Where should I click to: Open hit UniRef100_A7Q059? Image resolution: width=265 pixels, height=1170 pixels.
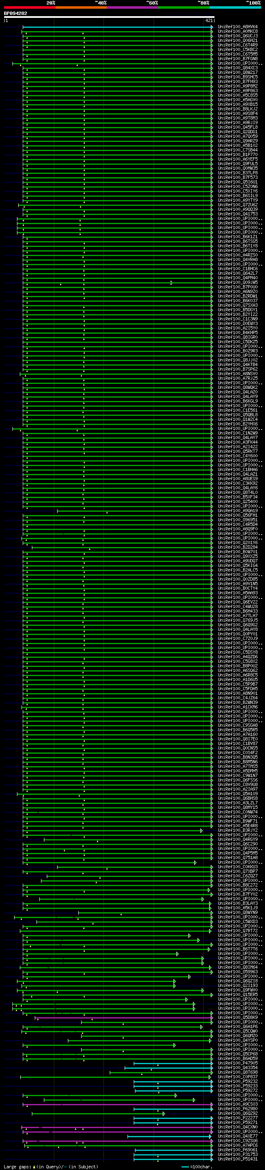click(x=238, y=136)
